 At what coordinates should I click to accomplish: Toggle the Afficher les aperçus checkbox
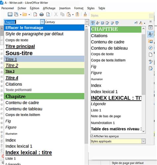coord(92,136)
